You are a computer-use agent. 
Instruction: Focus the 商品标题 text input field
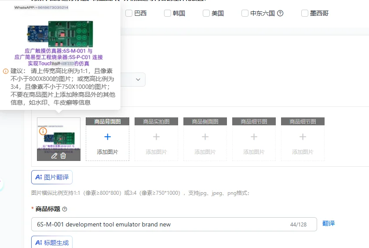coord(174,224)
